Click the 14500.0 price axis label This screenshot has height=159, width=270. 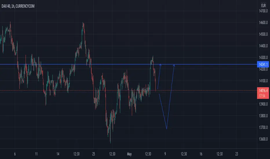tap(263, 34)
